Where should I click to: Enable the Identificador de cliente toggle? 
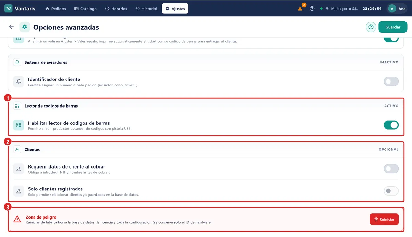click(391, 82)
